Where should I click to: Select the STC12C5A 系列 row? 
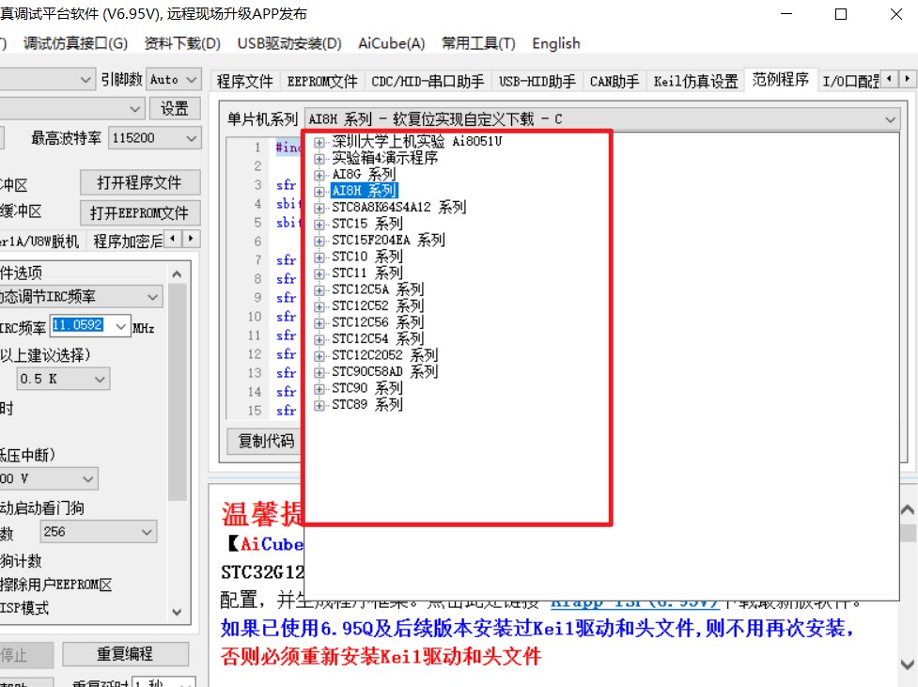[377, 289]
